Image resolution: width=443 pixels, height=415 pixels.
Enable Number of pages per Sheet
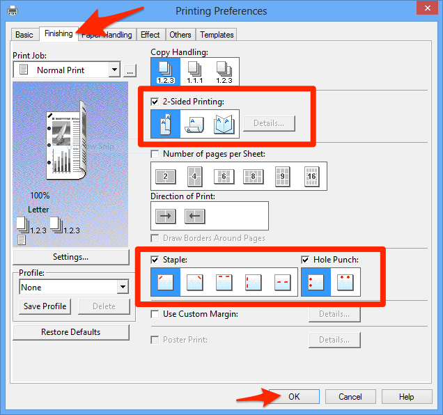click(x=155, y=154)
